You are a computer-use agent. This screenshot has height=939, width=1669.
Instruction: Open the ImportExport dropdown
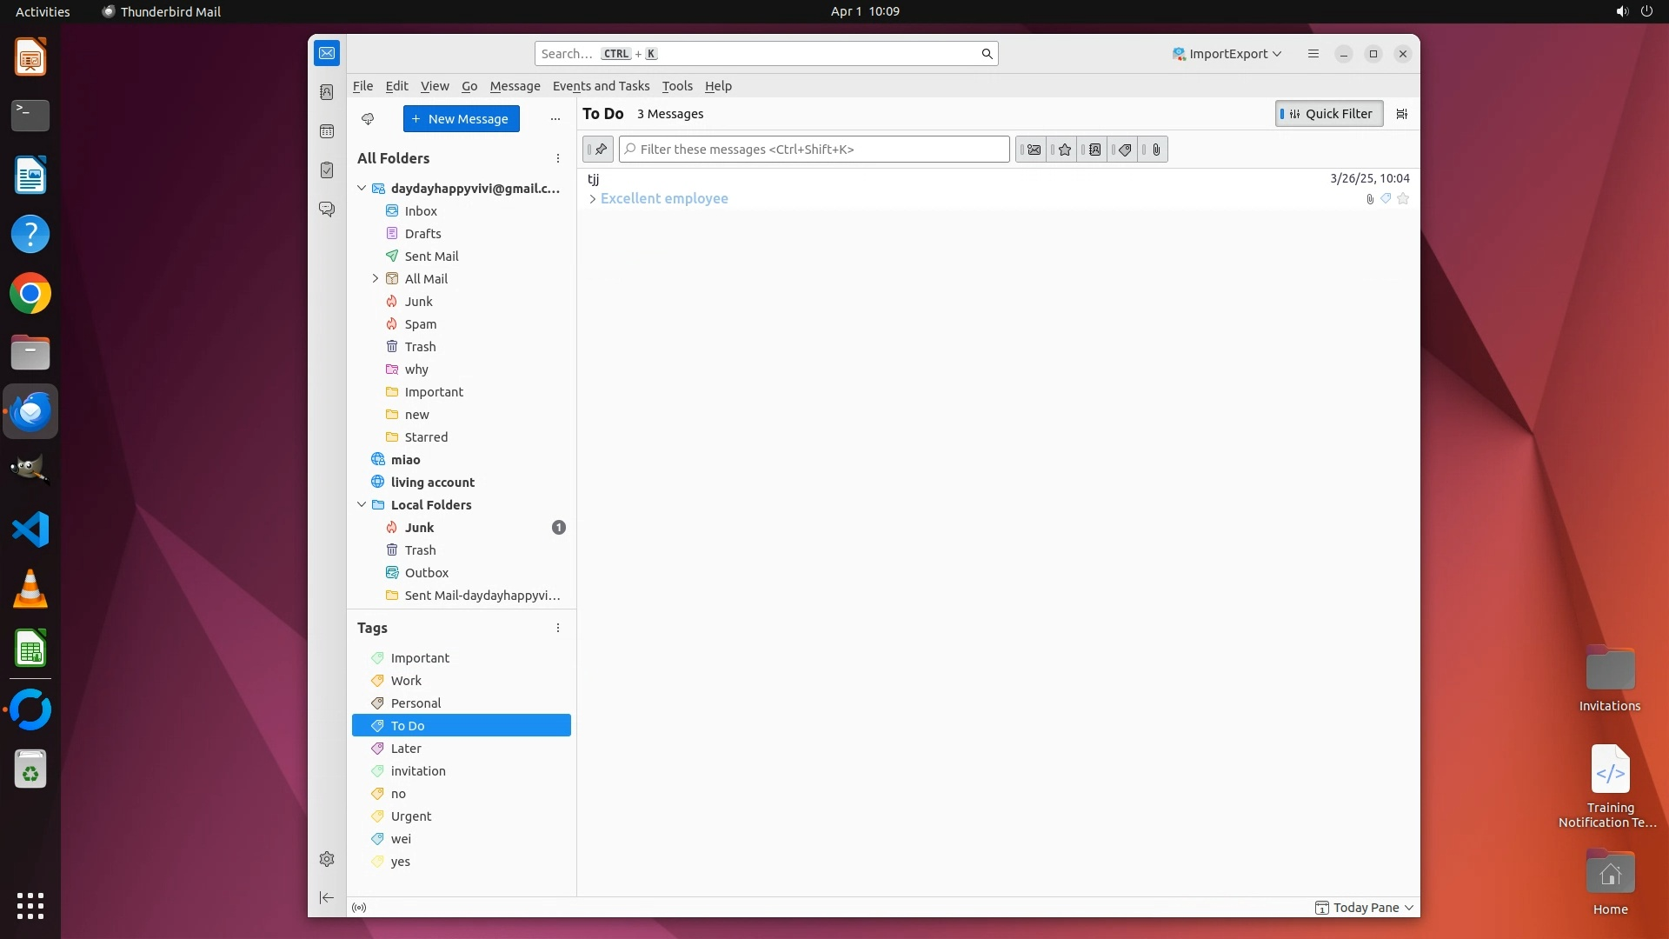[x=1227, y=54]
